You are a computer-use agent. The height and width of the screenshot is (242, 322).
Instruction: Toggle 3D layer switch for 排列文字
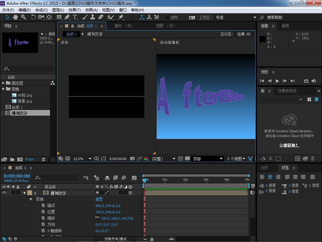tap(130, 193)
